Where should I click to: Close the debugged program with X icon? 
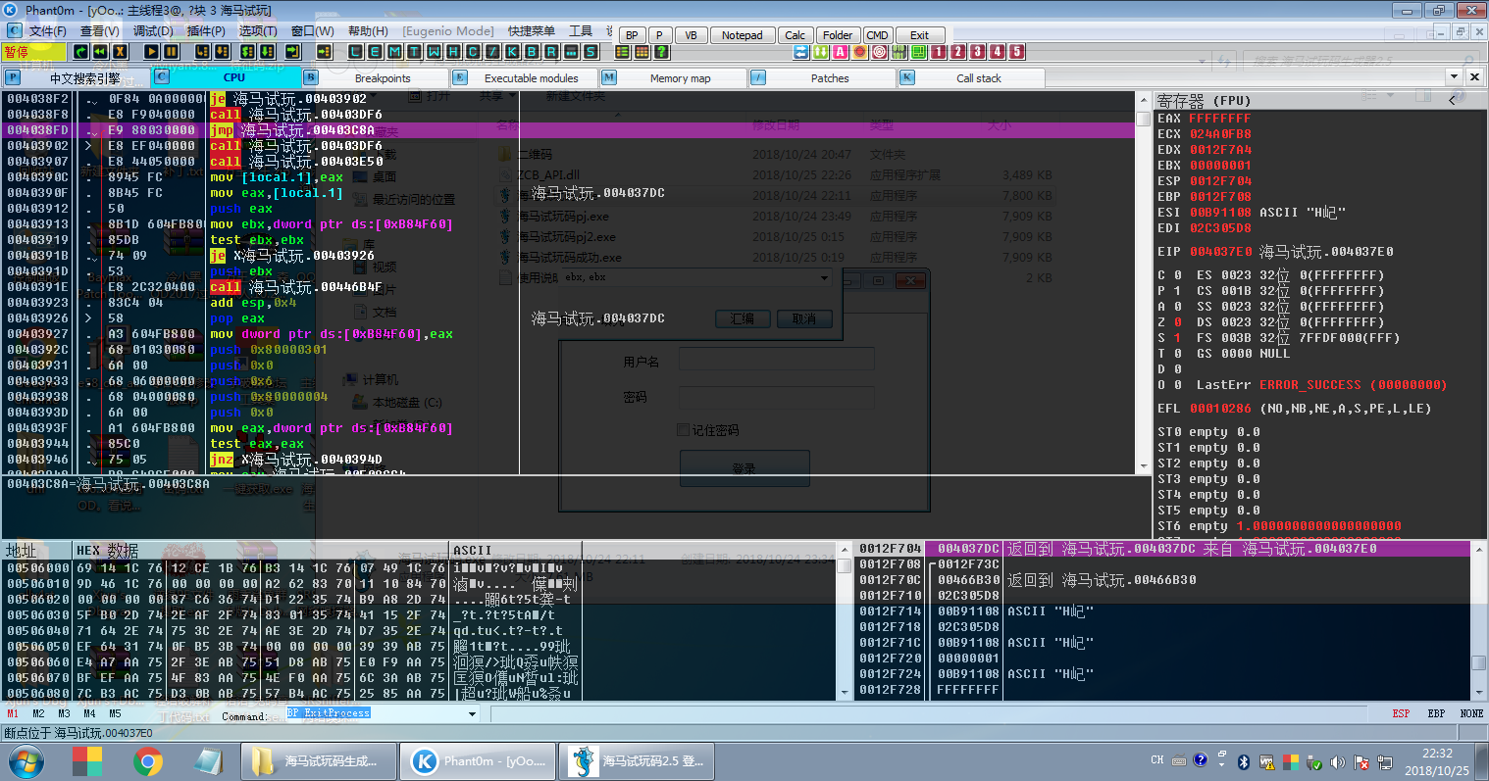(120, 51)
